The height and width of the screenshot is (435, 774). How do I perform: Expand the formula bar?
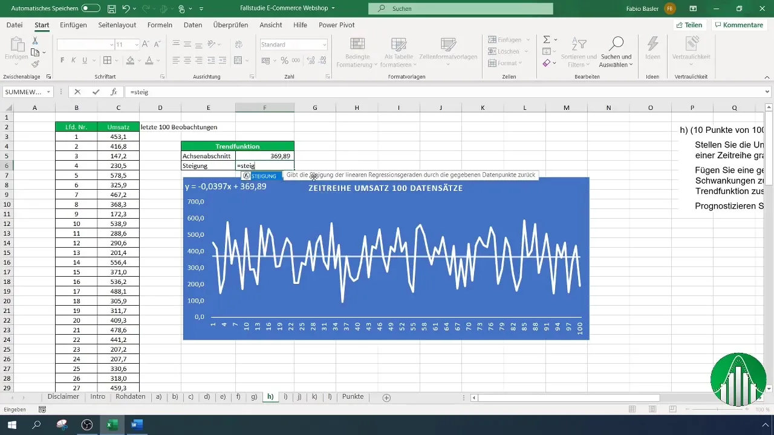tap(767, 92)
